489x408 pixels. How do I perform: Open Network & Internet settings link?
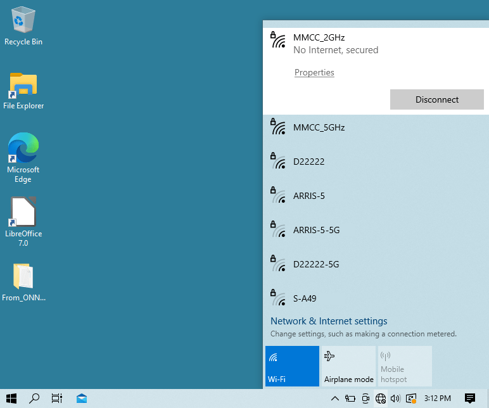pos(329,321)
